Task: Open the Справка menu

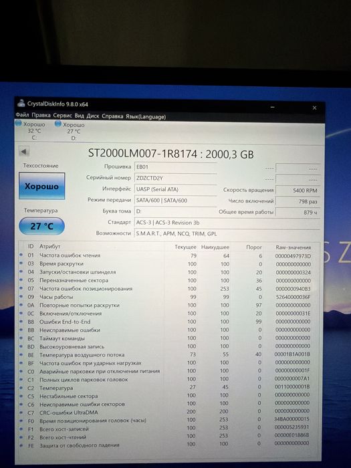Action: [x=112, y=116]
